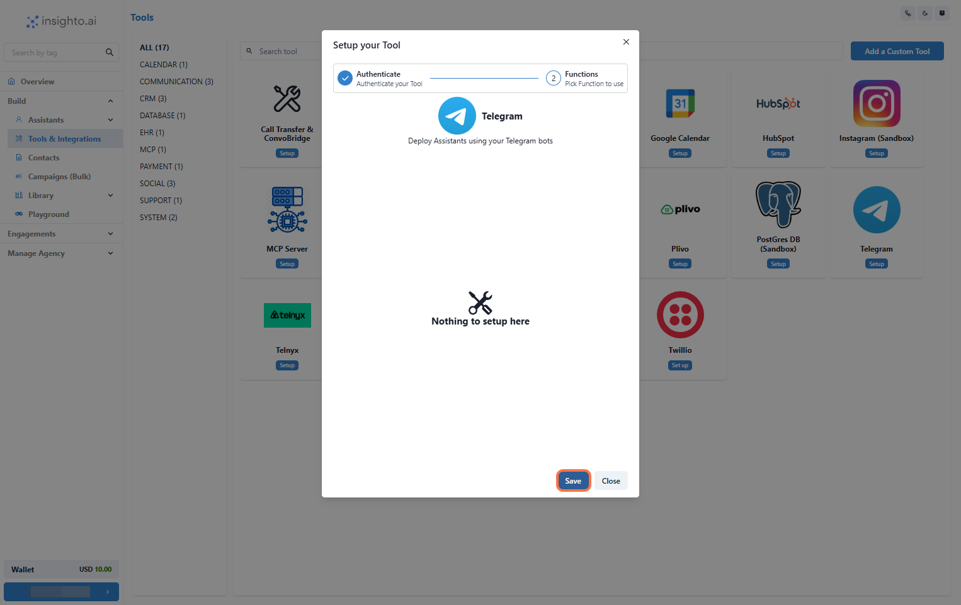Screen dimensions: 961x605
Task: Click the Google Calendar icon
Action: (x=680, y=104)
